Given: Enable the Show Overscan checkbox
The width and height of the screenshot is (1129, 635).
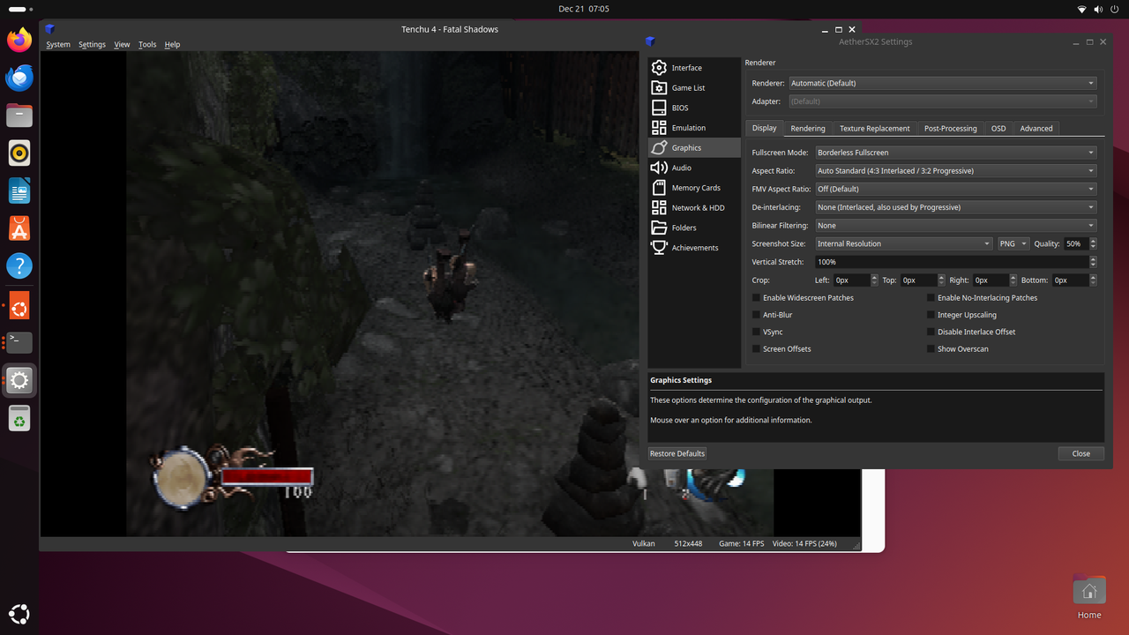Looking at the screenshot, I should pos(931,349).
